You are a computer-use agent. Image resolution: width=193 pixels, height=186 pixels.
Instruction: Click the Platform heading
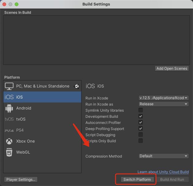click(x=12, y=77)
